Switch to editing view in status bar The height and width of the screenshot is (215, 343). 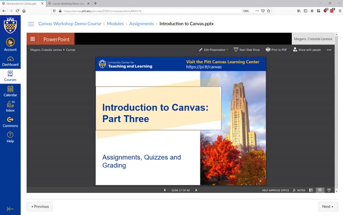pos(311,190)
